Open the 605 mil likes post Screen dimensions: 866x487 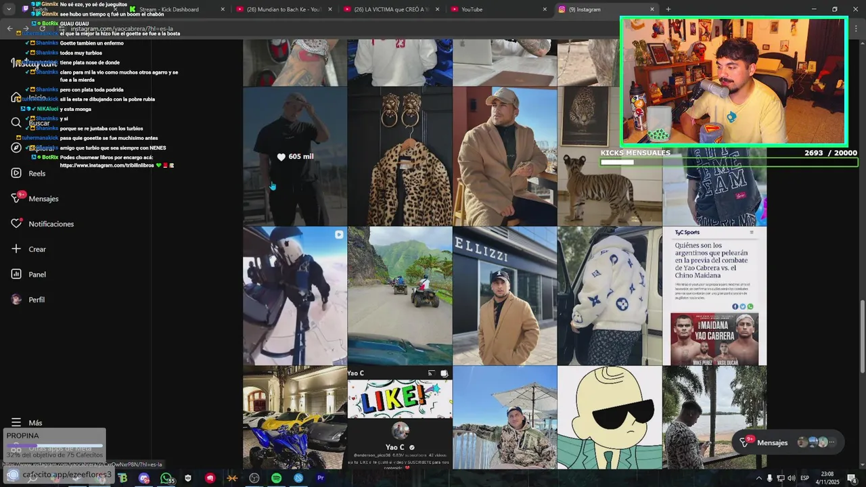pyautogui.click(x=295, y=156)
